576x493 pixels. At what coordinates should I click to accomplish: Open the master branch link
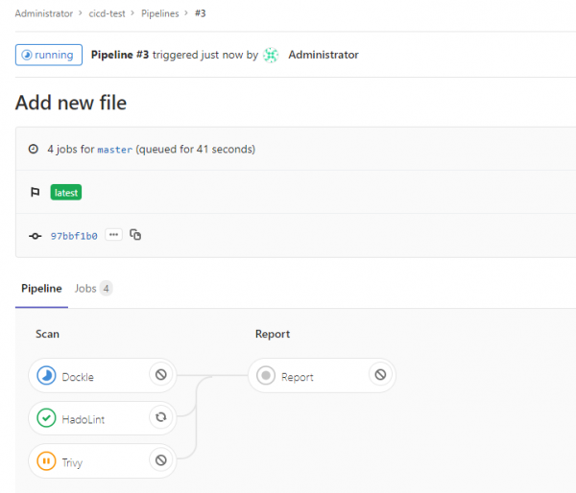[x=114, y=150]
